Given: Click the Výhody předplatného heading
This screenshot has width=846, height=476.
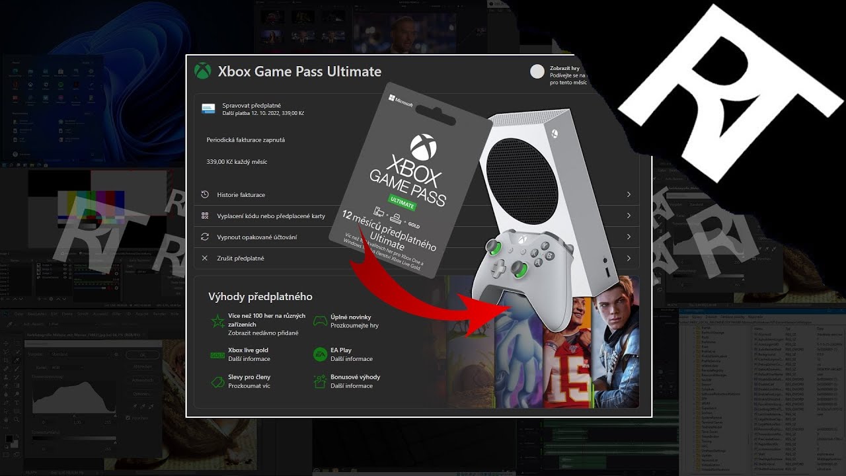Looking at the screenshot, I should pyautogui.click(x=260, y=297).
